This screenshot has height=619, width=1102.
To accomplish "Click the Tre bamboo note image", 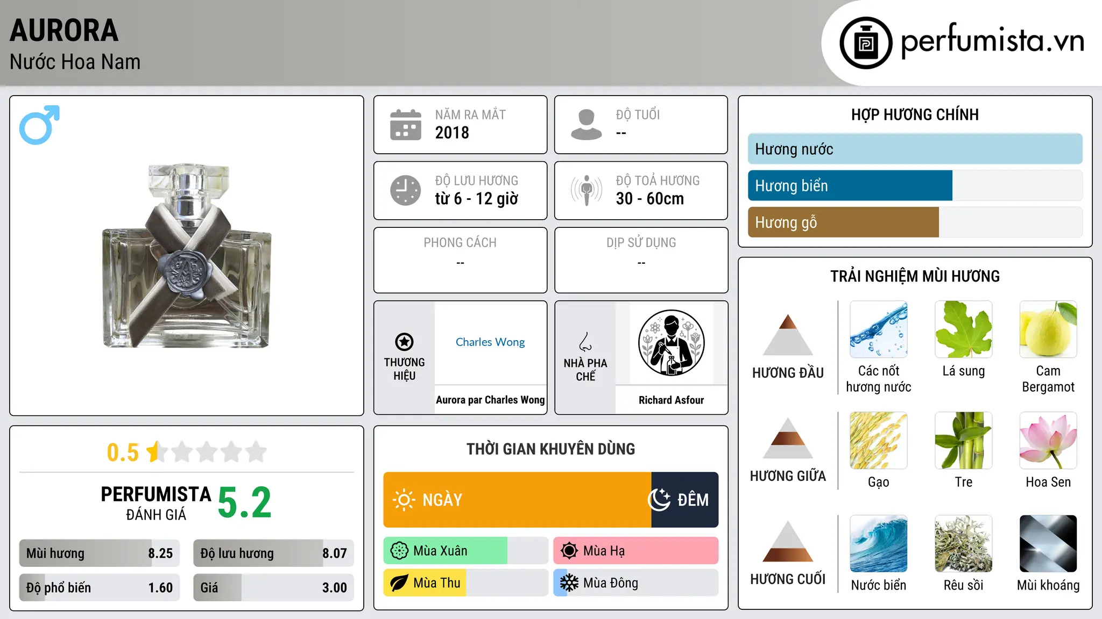I will coord(964,441).
